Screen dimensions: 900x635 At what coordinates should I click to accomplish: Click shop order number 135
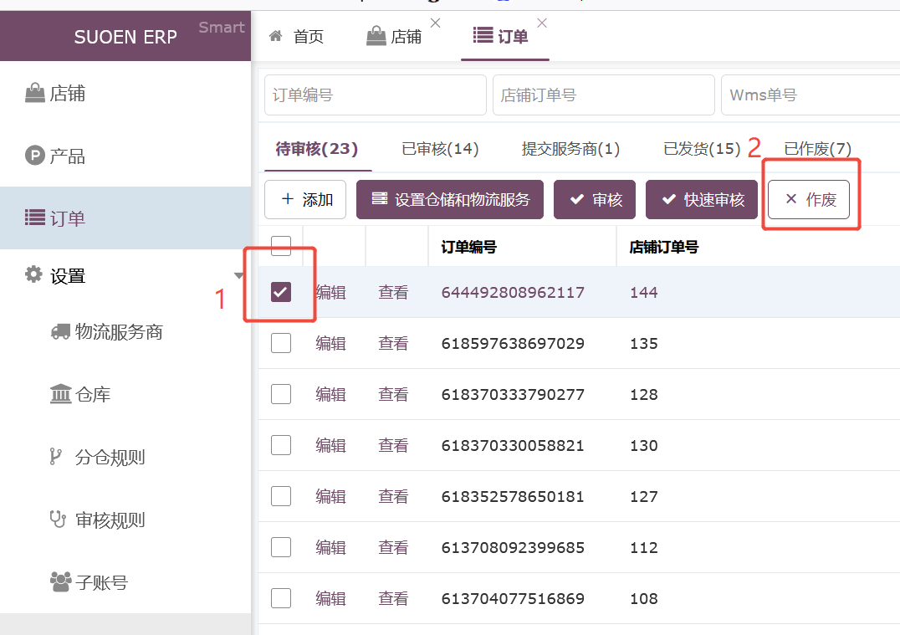(x=643, y=343)
